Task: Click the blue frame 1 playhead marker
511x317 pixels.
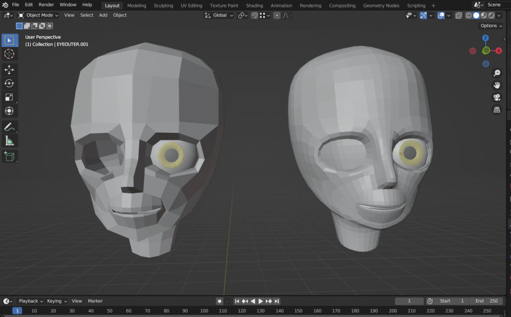Action: (x=17, y=311)
